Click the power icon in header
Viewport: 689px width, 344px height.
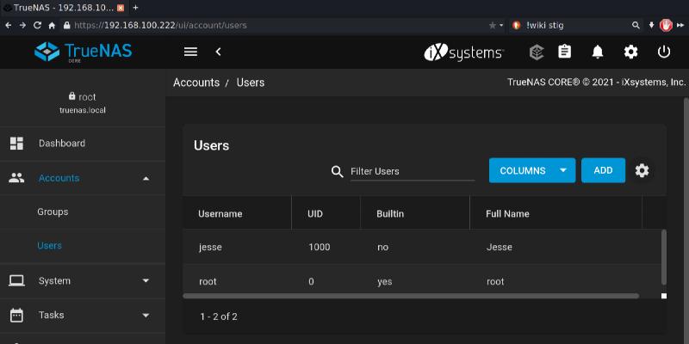(x=664, y=52)
